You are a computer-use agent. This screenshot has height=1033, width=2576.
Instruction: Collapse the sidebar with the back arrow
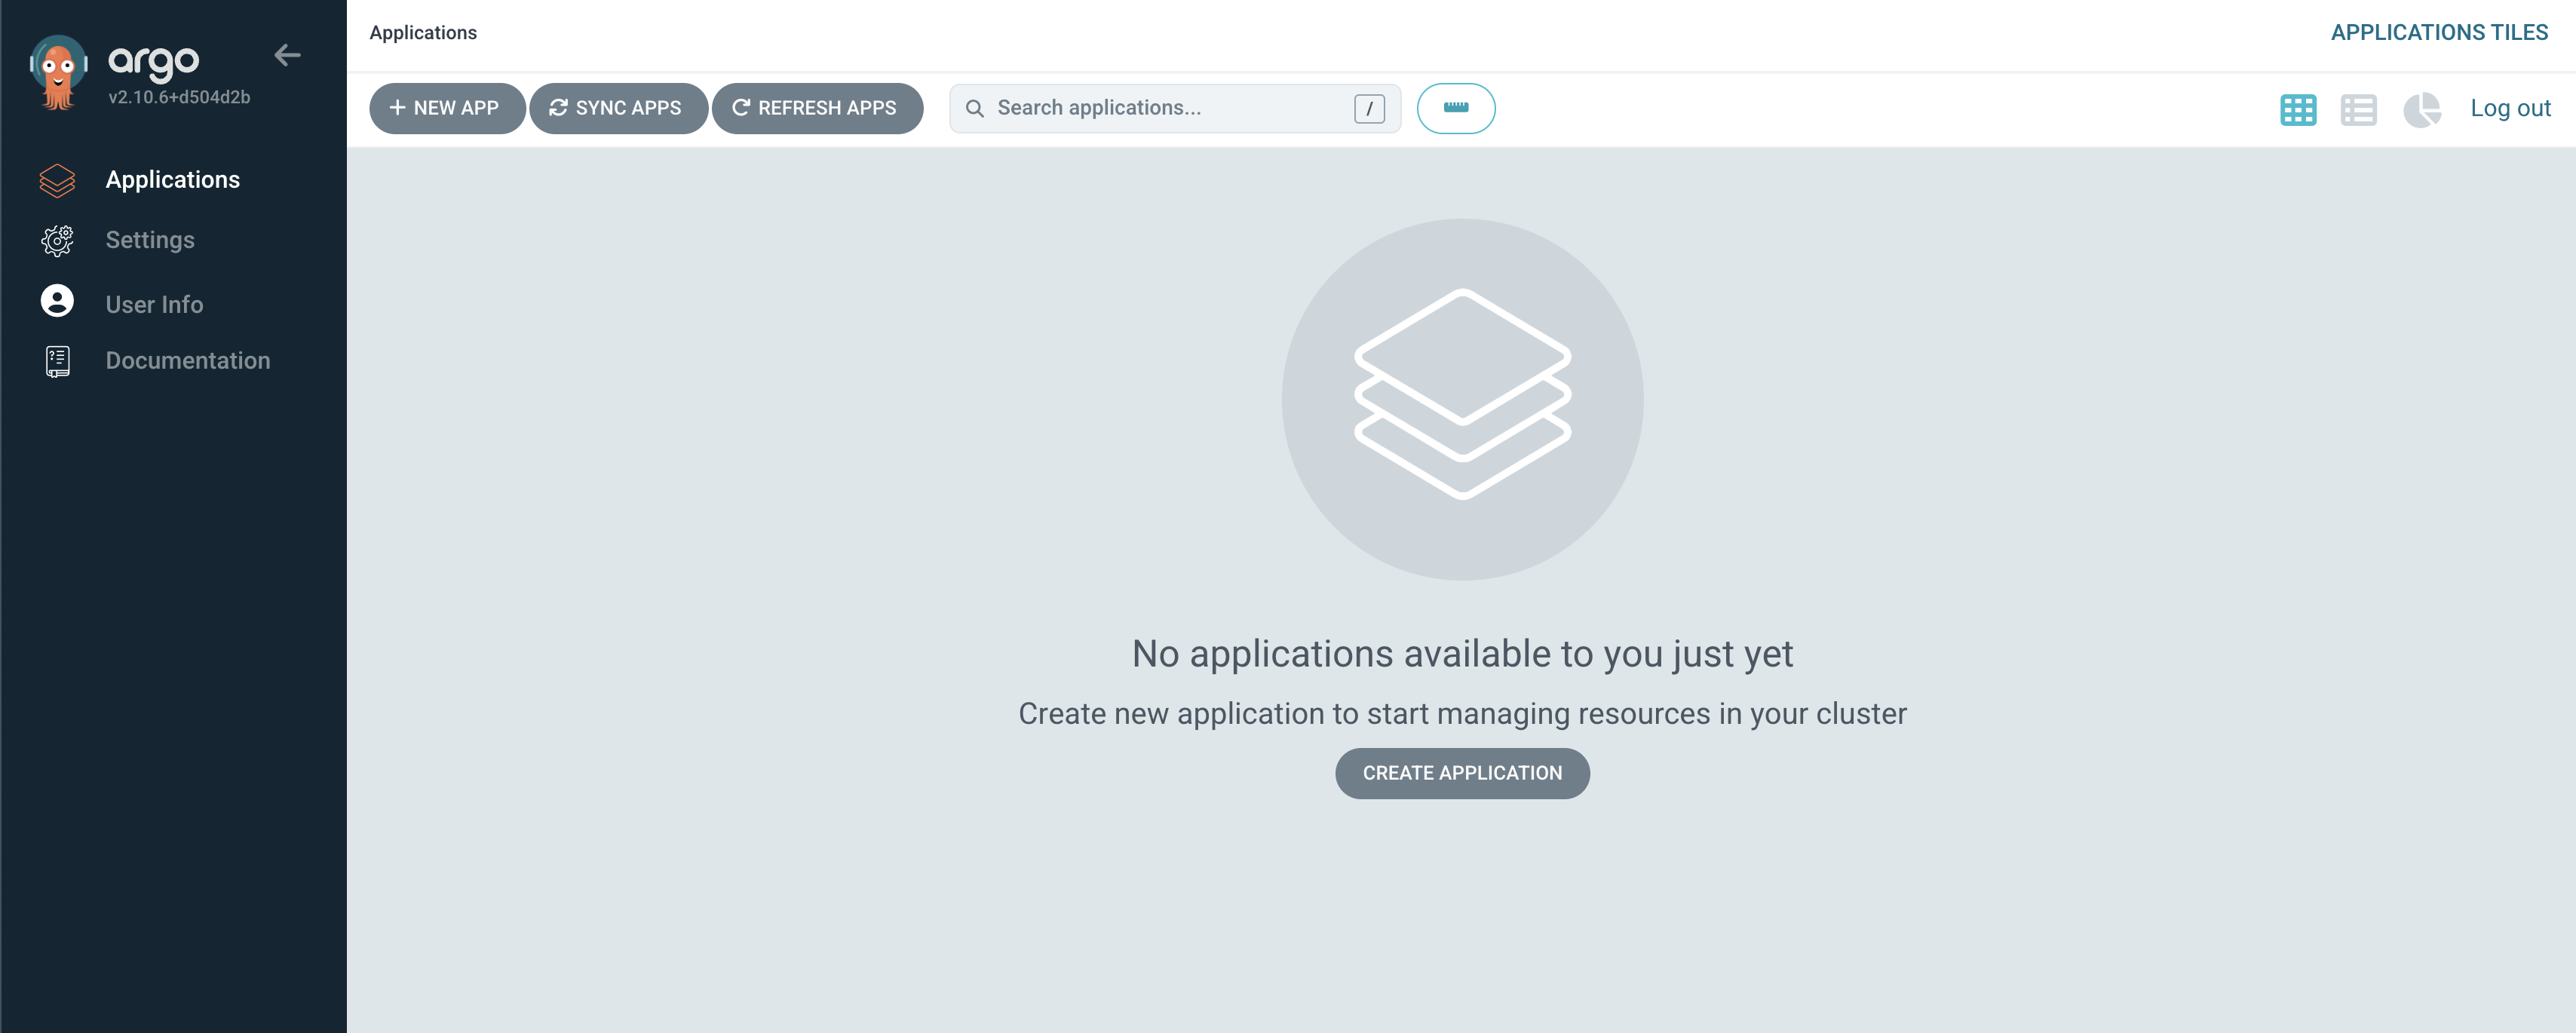[x=287, y=55]
